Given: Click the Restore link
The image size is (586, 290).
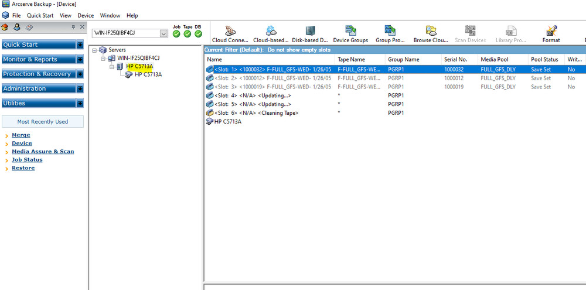Looking at the screenshot, I should pos(23,168).
